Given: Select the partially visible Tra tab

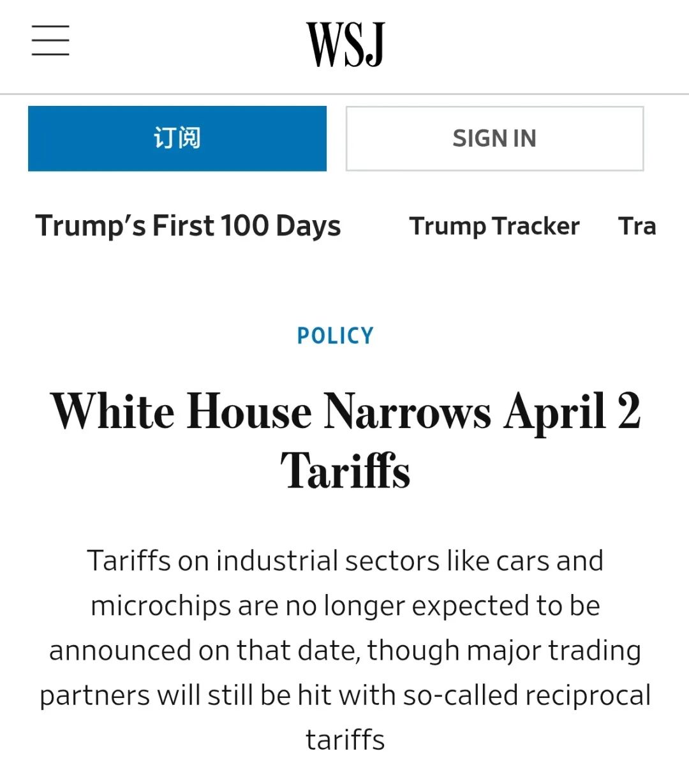Looking at the screenshot, I should click(x=637, y=226).
